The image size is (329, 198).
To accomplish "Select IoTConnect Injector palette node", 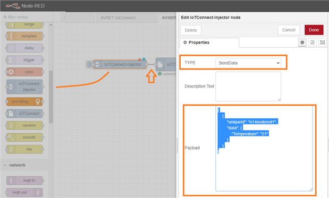I will click(x=25, y=87).
